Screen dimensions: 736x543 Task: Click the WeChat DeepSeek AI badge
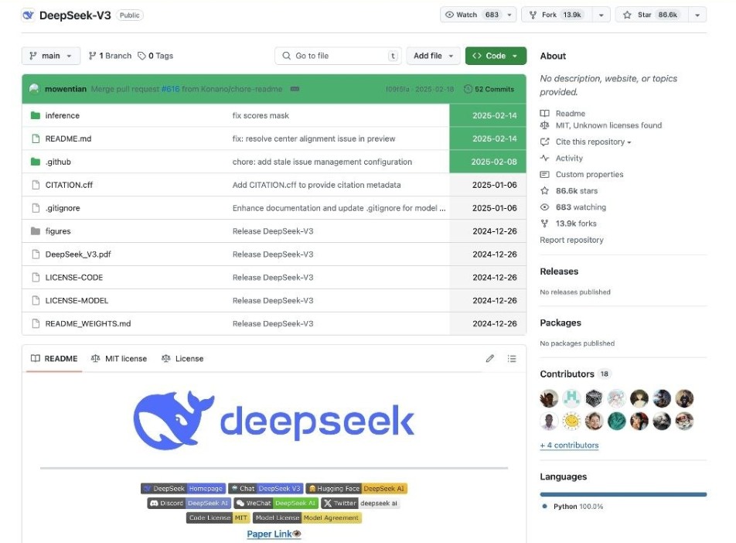click(276, 503)
